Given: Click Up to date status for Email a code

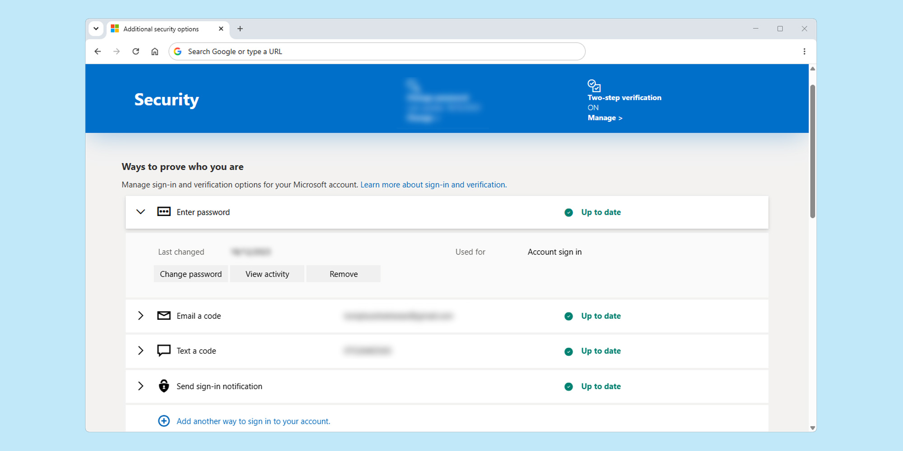Looking at the screenshot, I should [601, 316].
